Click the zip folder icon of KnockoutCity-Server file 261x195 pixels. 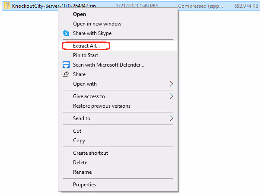pos(7,6)
